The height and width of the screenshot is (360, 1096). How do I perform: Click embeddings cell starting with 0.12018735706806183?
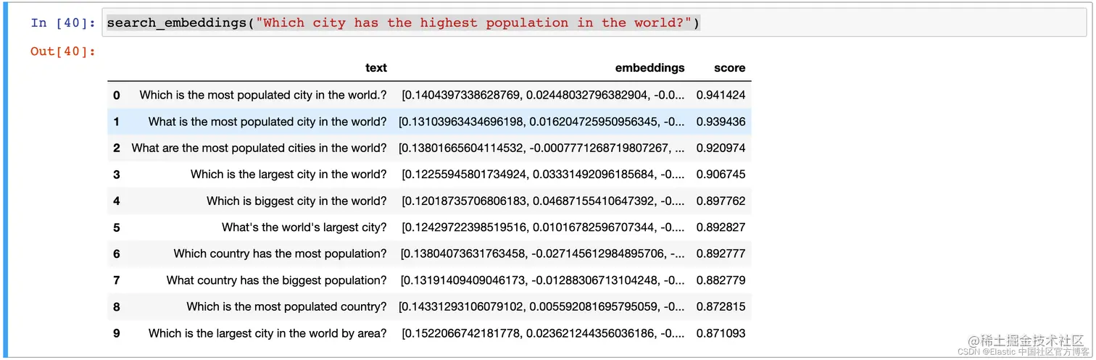click(544, 201)
